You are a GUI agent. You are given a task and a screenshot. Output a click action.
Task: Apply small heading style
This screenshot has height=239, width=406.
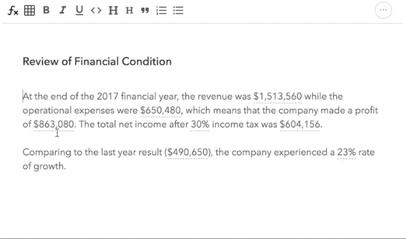tap(129, 11)
